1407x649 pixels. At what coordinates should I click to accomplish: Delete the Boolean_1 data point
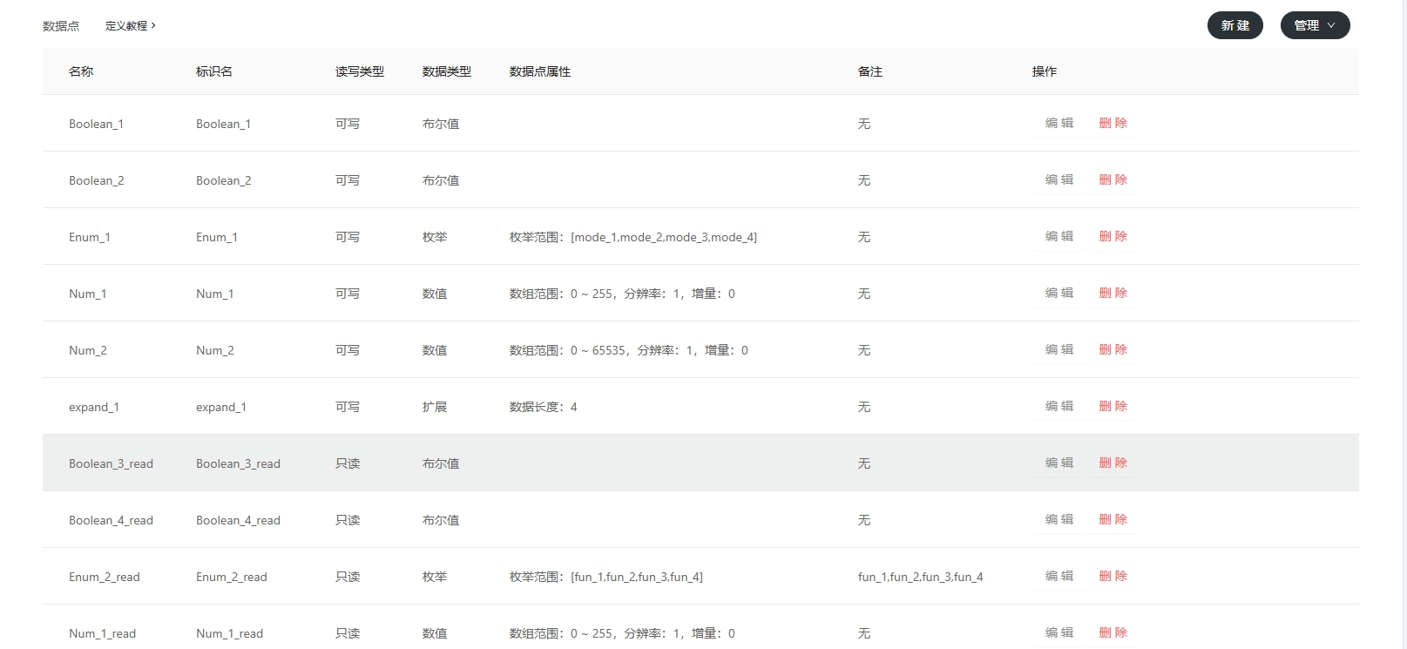1113,123
